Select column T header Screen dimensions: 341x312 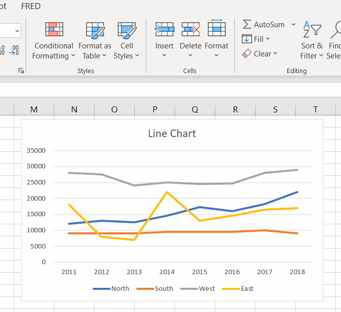tap(315, 109)
